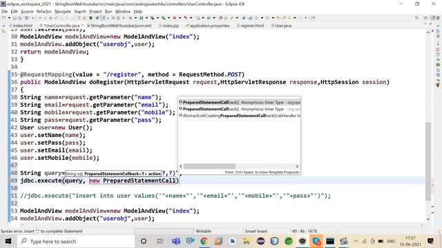The width and height of the screenshot is (442, 248).
Task: Open the dropdown arrow beside the Run button
Action: (x=146, y=18)
